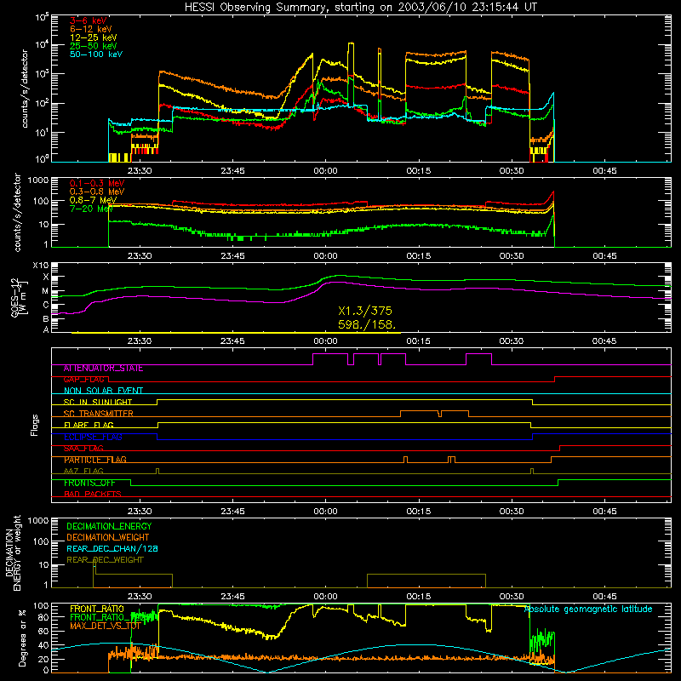Click the MAX_DET_VS_TOT legend entry
The width and height of the screenshot is (681, 681).
[105, 626]
